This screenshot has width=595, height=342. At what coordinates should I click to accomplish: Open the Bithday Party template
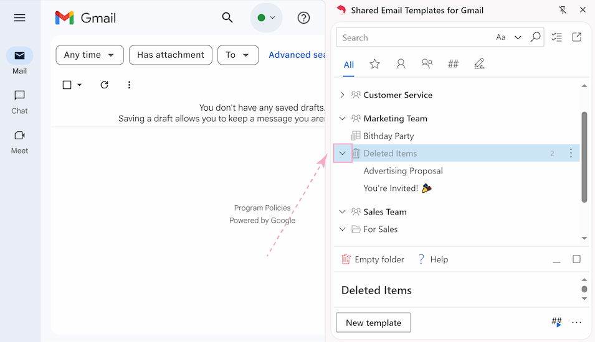pyautogui.click(x=389, y=136)
